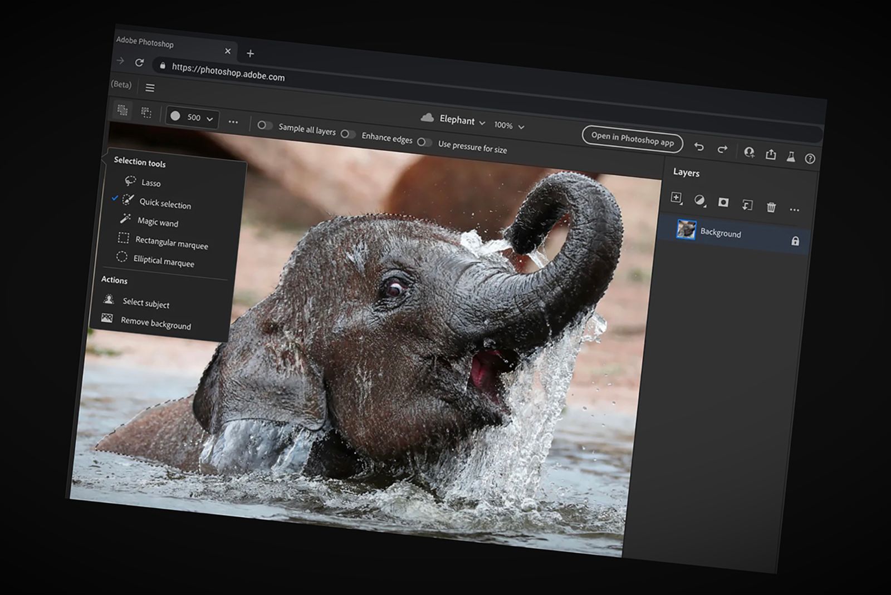Click Open in Photoshop app button
Image resolution: width=891 pixels, height=595 pixels.
click(x=632, y=139)
